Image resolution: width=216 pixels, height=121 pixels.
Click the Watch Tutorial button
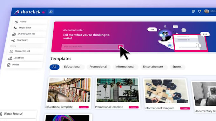click(18, 114)
